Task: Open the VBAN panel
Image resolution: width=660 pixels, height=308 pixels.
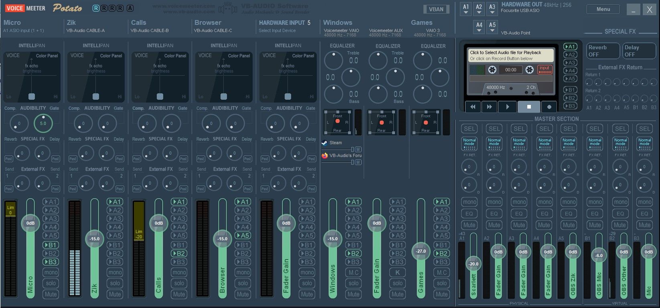Action: tap(436, 9)
